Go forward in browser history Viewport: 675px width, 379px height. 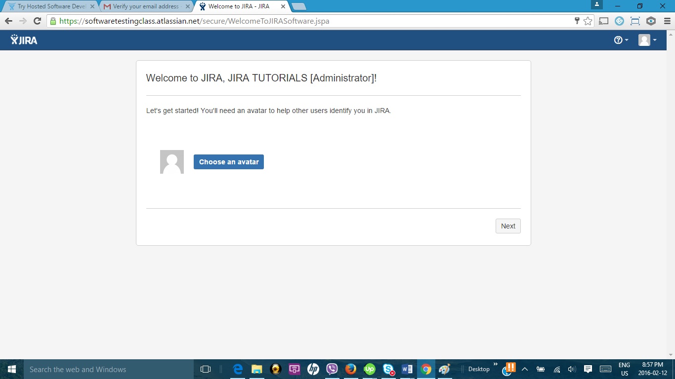coord(23,21)
